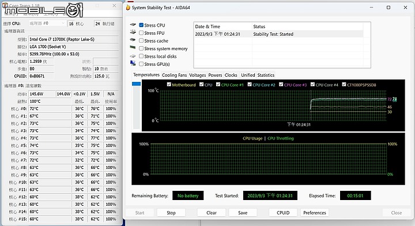Click the core #0 temperature 72°C
Viewport: 415px width, 226px height.
(50, 109)
